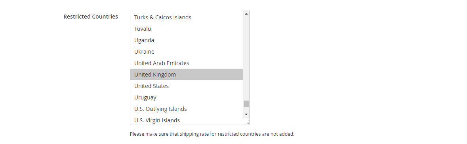The height and width of the screenshot is (144, 467).
Task: Click the shipping rate note text
Action: pos(212,134)
